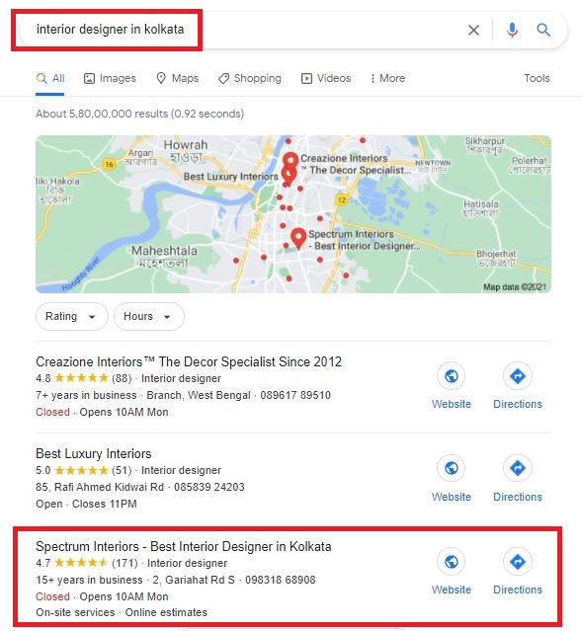Select Spectrum Interiors pin on map
This screenshot has height=631, width=582.
tap(298, 238)
